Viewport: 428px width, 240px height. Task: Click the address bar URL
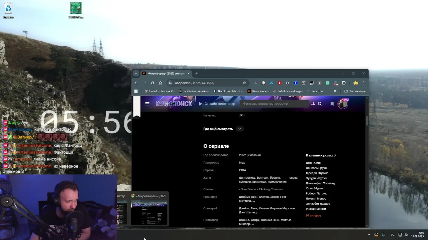point(194,83)
